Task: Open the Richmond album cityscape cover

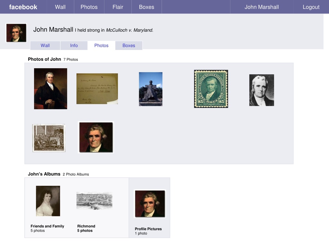Action: tap(94, 201)
